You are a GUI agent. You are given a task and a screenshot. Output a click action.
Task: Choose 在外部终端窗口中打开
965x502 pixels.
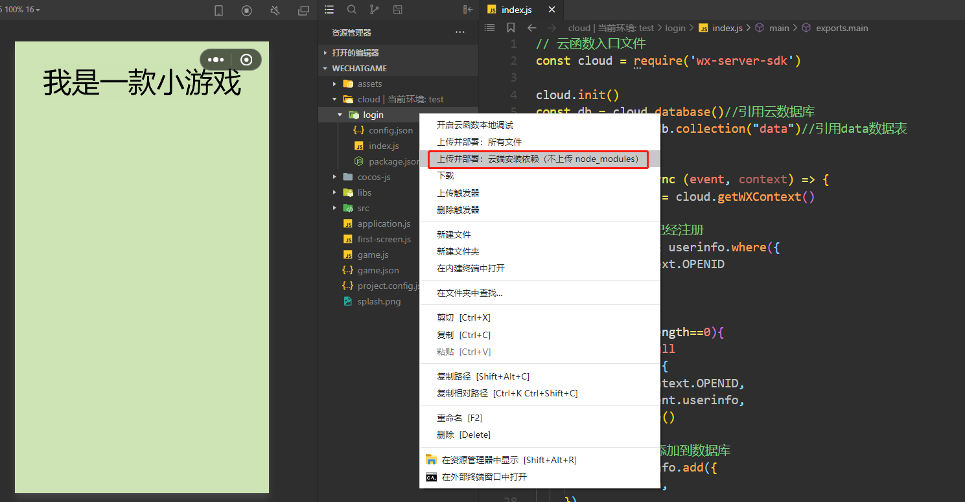coord(540,477)
